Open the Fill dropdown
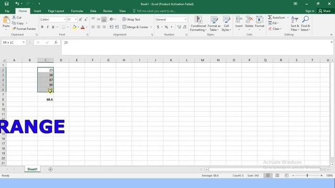The height and width of the screenshot is (188, 335). click(273, 23)
